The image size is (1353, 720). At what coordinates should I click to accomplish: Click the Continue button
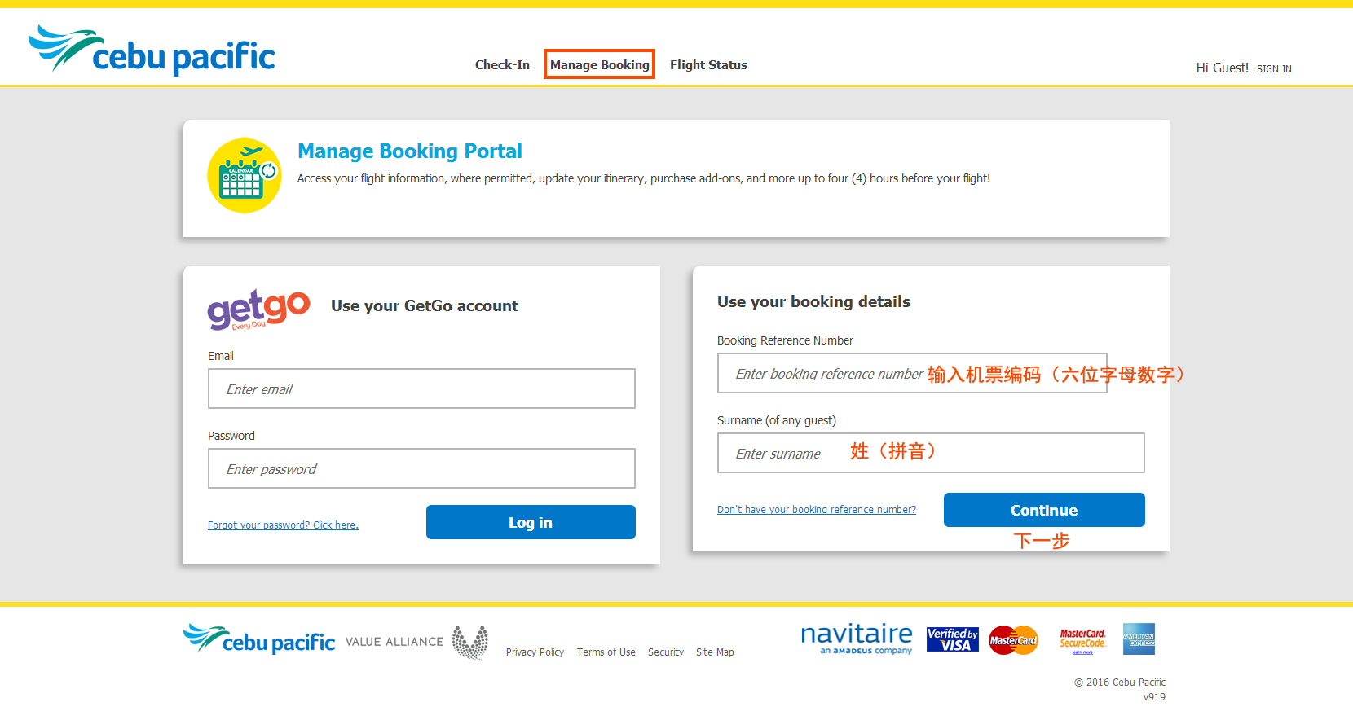coord(1044,510)
